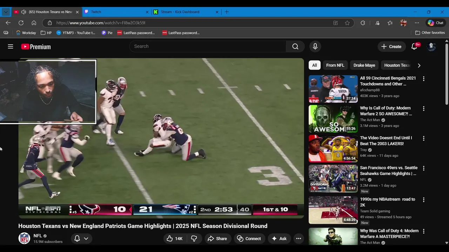Open YTMP3 - YouTube bookmark

tap(76, 33)
